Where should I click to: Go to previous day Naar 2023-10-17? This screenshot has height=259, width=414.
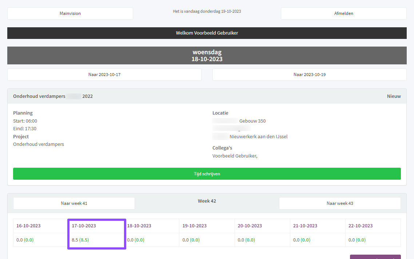coord(104,75)
